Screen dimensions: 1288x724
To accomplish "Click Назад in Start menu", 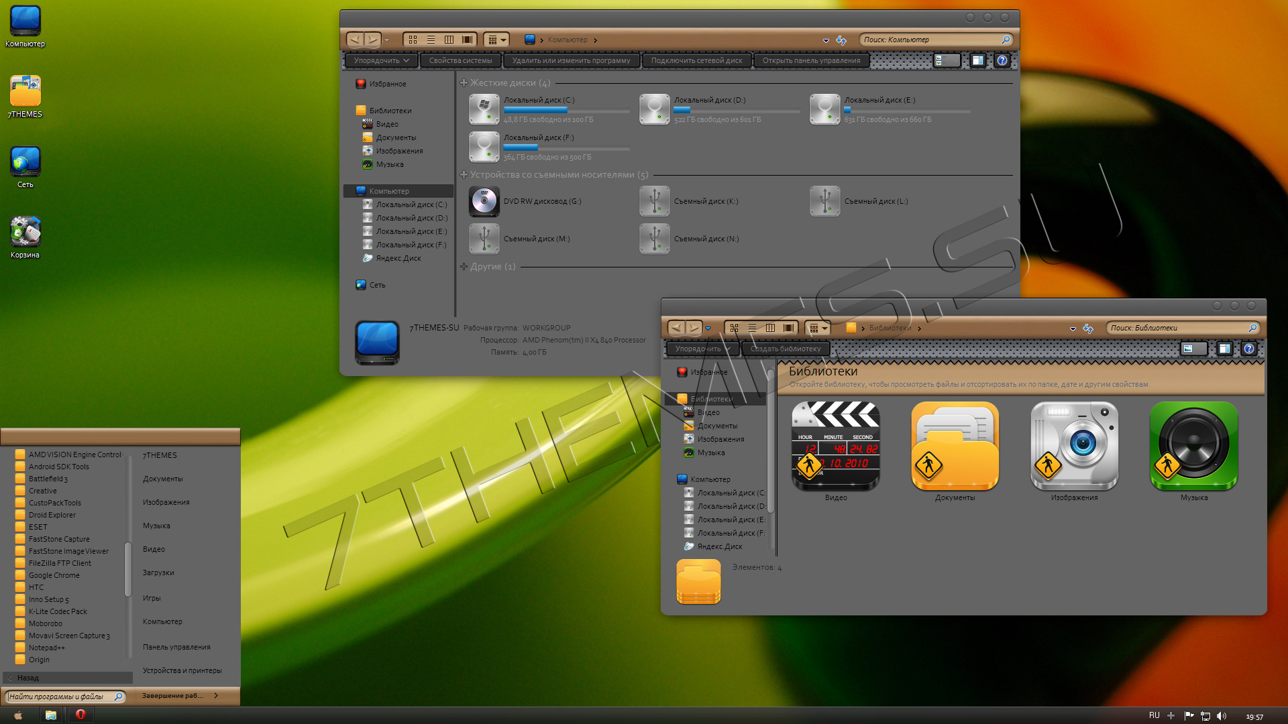I will pyautogui.click(x=67, y=678).
